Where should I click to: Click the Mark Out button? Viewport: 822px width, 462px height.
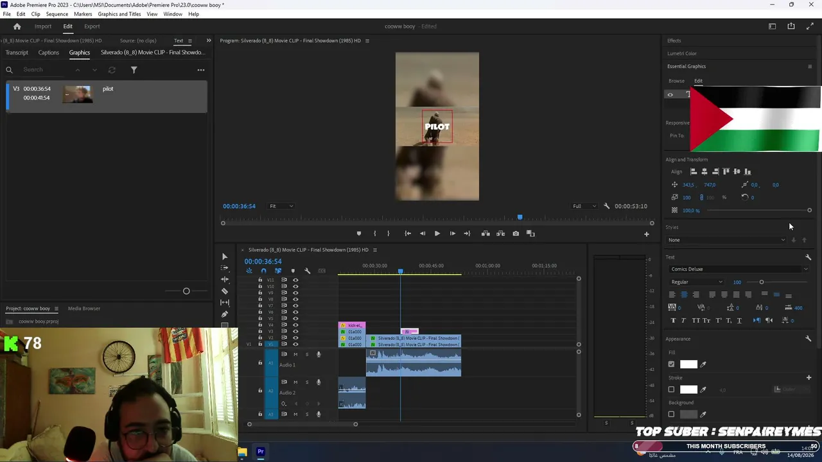[x=388, y=234]
